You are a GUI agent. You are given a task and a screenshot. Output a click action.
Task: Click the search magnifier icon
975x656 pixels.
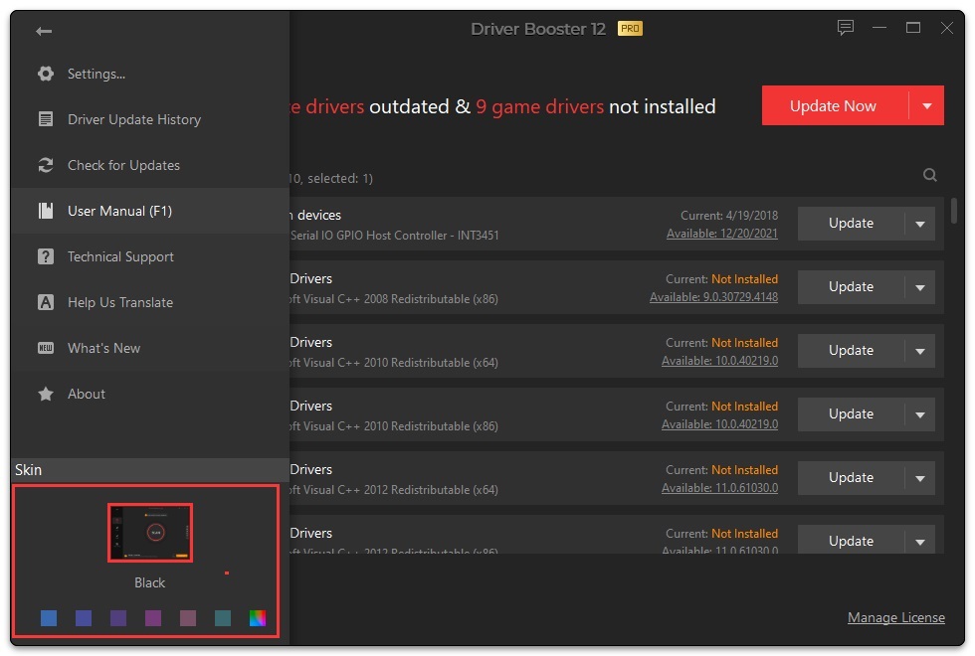click(929, 175)
